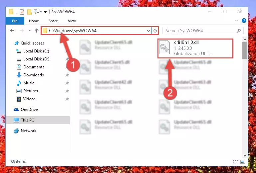Image resolution: width=256 pixels, height=173 pixels.
Task: Expand the ribbon with the chevron
Action: point(237,21)
